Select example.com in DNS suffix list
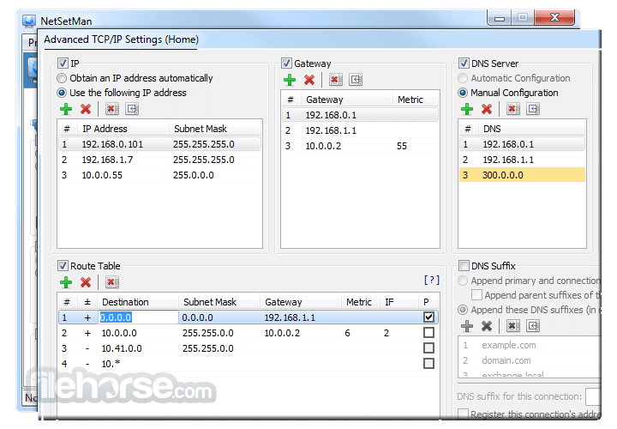Image resolution: width=617 pixels, height=429 pixels. pyautogui.click(x=509, y=345)
